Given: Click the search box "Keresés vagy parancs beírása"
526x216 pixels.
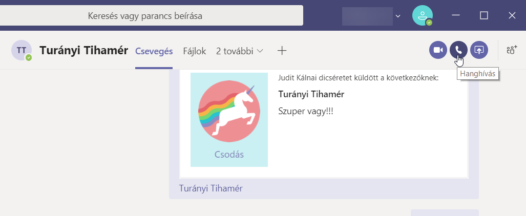Looking at the screenshot, I should point(145,16).
